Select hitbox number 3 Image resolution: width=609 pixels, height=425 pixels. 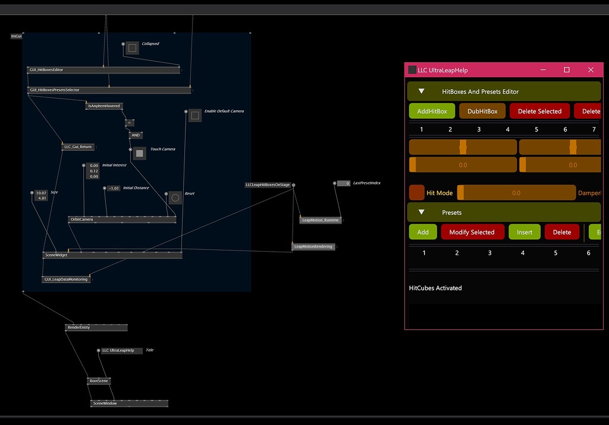click(479, 129)
